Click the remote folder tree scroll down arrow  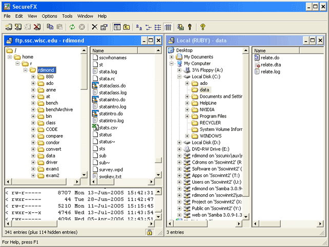84,174
